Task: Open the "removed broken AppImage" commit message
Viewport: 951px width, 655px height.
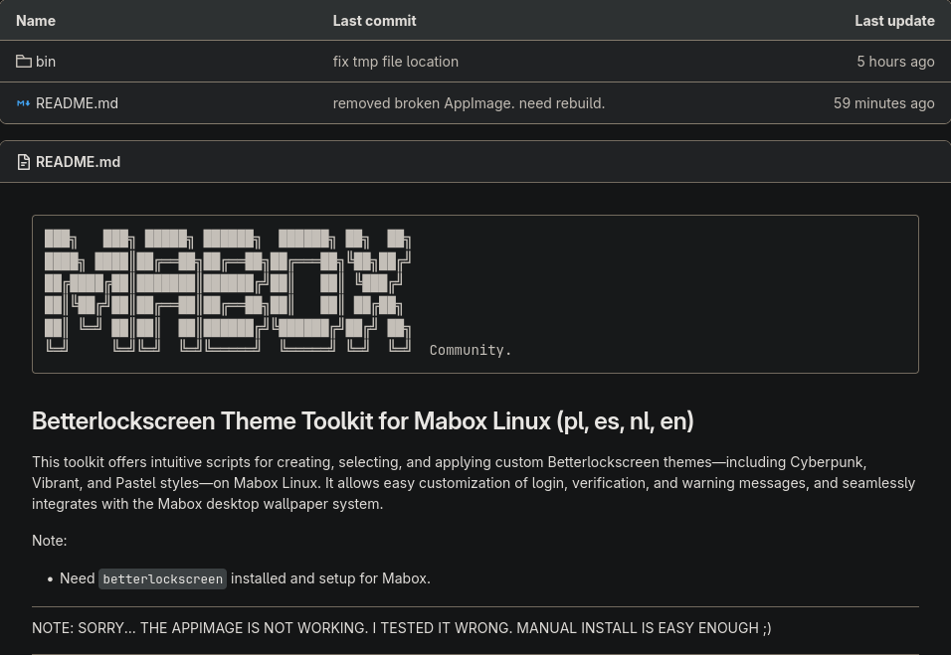Action: 469,103
